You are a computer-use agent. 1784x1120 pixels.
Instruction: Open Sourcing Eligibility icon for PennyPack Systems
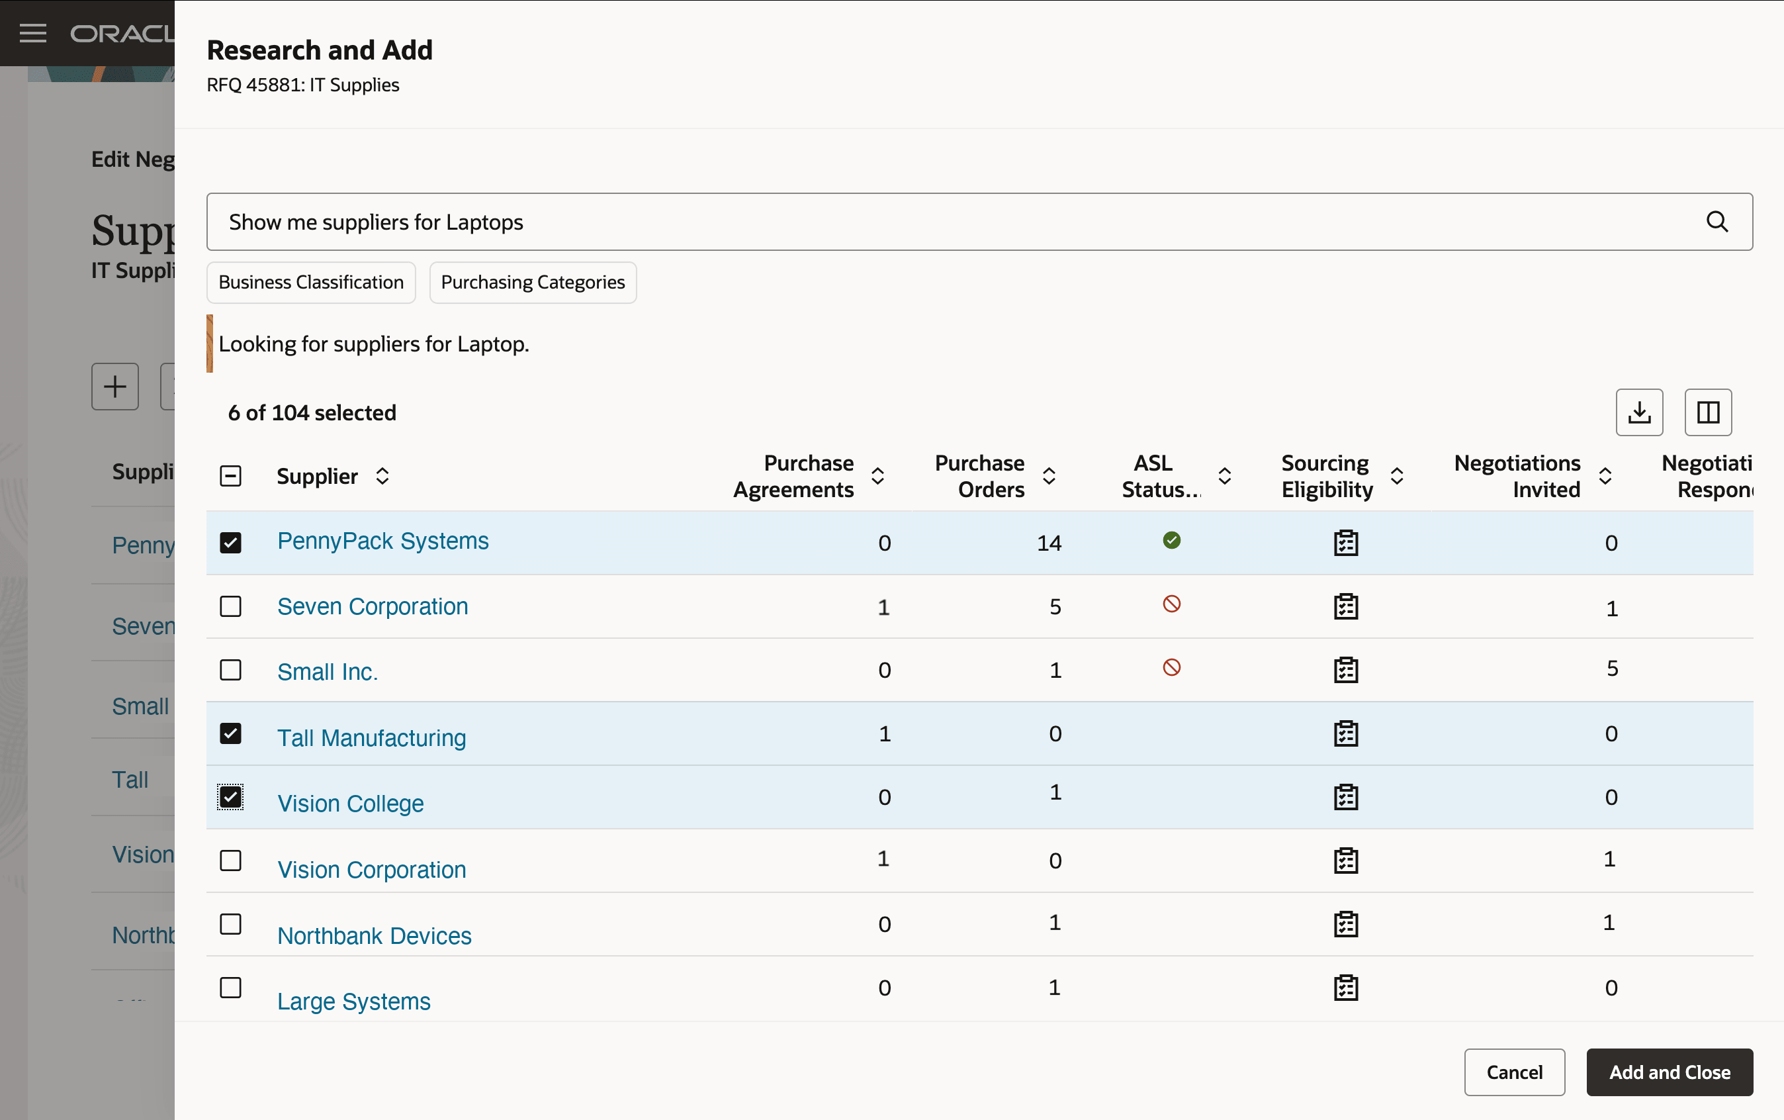point(1345,543)
